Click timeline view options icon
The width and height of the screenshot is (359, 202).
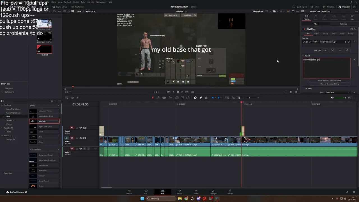(x=66, y=98)
